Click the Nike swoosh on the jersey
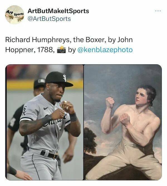This screenshot has width=167, height=186. 46,108
